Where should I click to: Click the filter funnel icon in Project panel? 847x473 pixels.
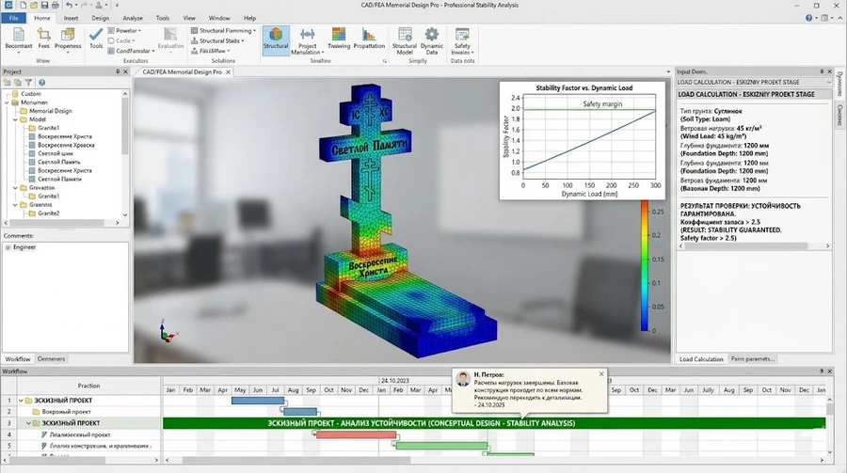point(28,83)
